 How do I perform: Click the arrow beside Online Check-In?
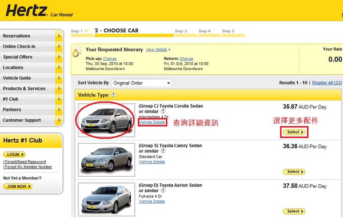pyautogui.click(x=59, y=46)
